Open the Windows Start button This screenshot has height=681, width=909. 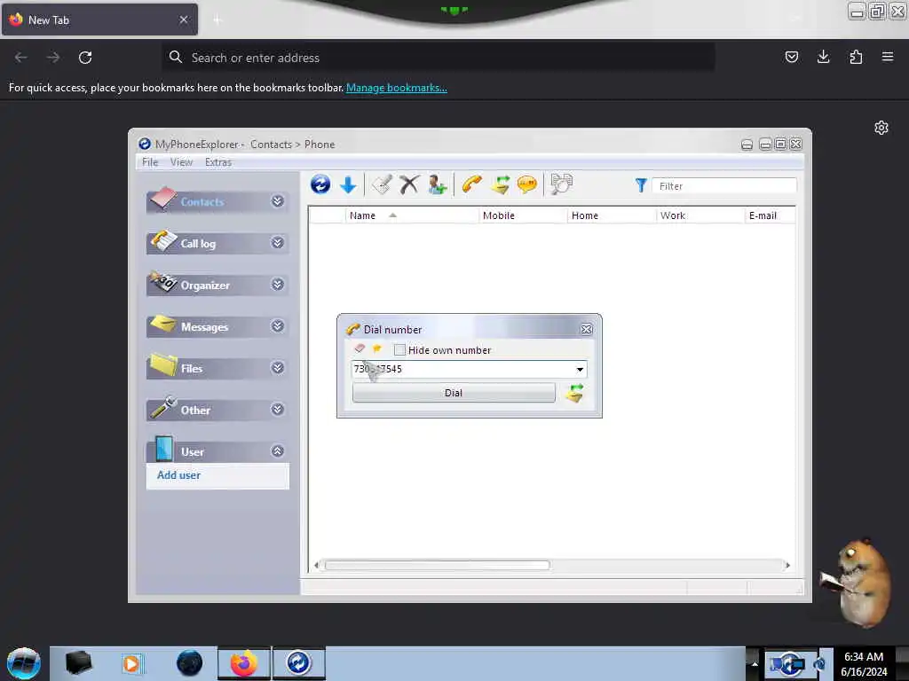coord(24,663)
